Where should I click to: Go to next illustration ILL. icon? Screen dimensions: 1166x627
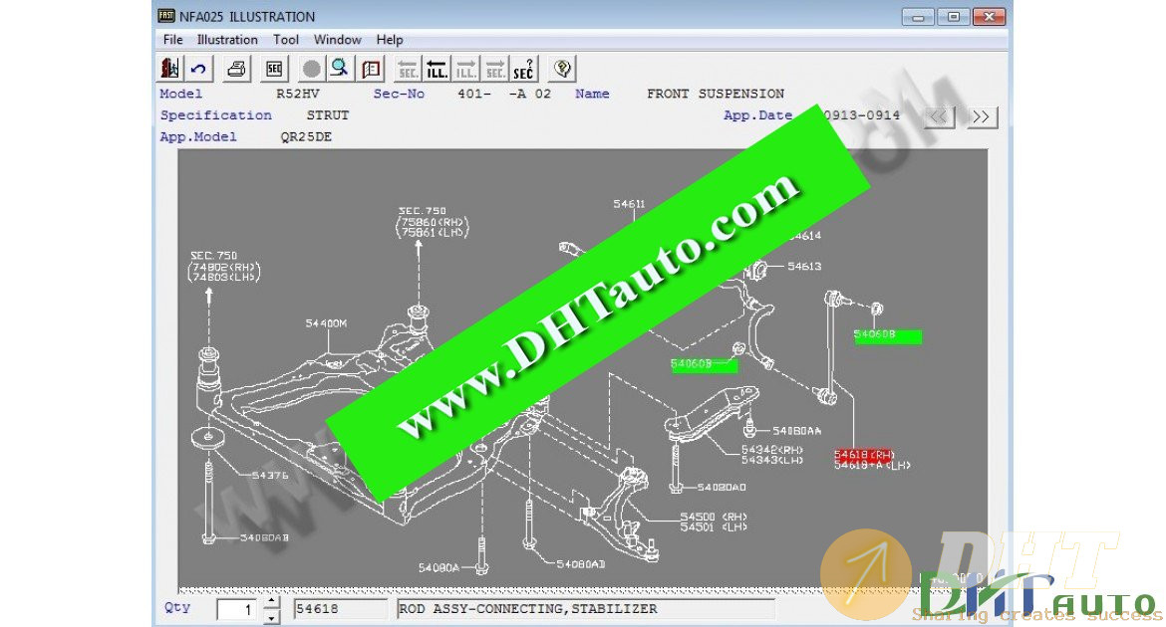point(466,69)
